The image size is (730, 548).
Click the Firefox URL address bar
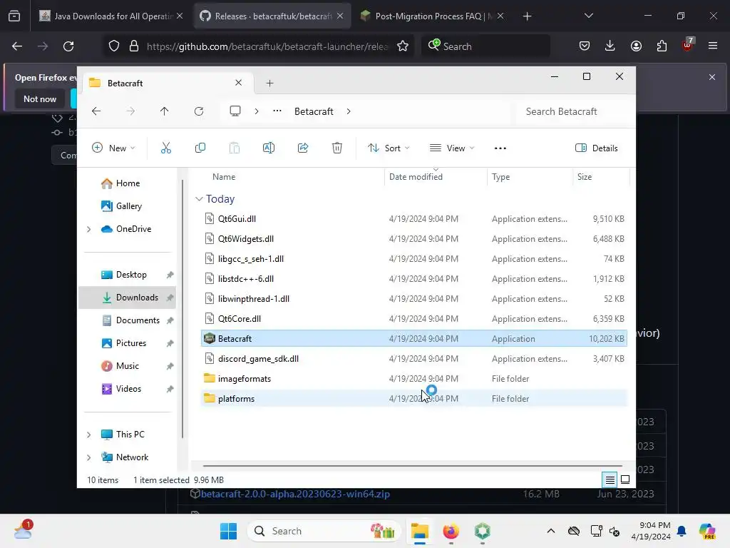267,46
